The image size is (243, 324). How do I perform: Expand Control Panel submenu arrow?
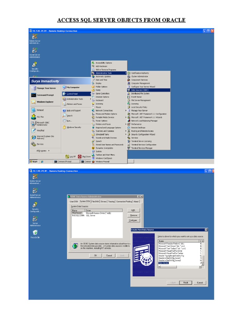[90, 94]
